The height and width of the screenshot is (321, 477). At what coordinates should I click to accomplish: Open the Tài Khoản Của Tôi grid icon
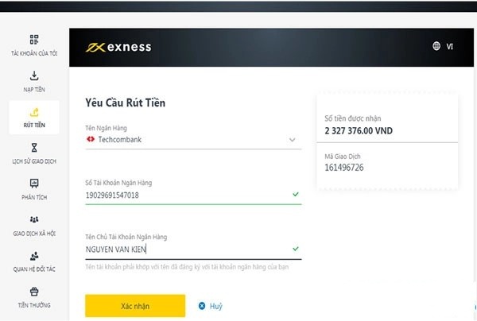(34, 40)
